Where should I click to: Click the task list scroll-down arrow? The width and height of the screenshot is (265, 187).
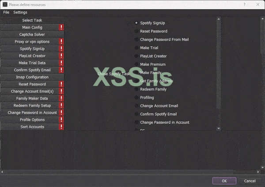(x=219, y=128)
